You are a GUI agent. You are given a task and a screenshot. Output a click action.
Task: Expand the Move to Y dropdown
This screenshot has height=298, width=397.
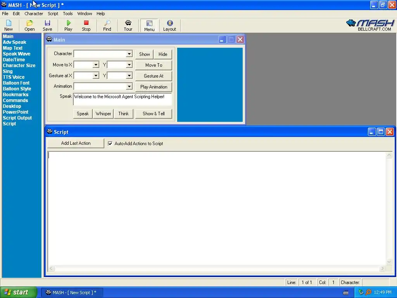129,65
